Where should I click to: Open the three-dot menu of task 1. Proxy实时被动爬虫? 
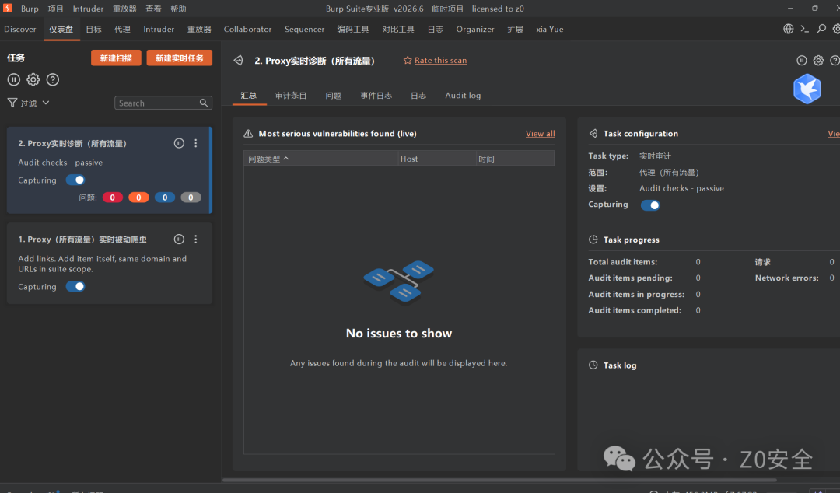(x=195, y=239)
